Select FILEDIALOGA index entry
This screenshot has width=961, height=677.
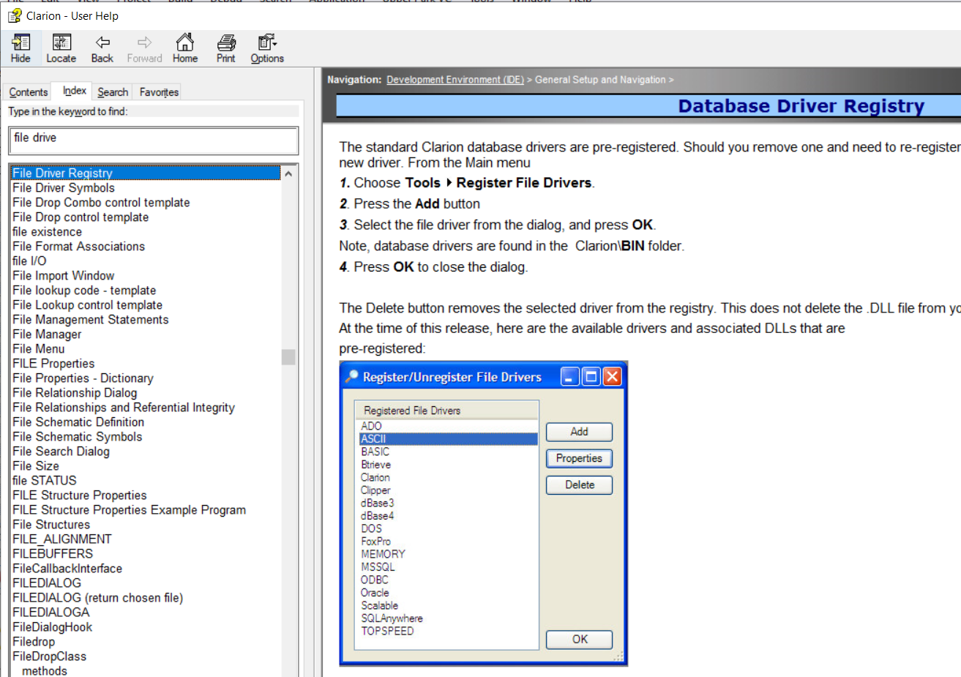pos(51,613)
